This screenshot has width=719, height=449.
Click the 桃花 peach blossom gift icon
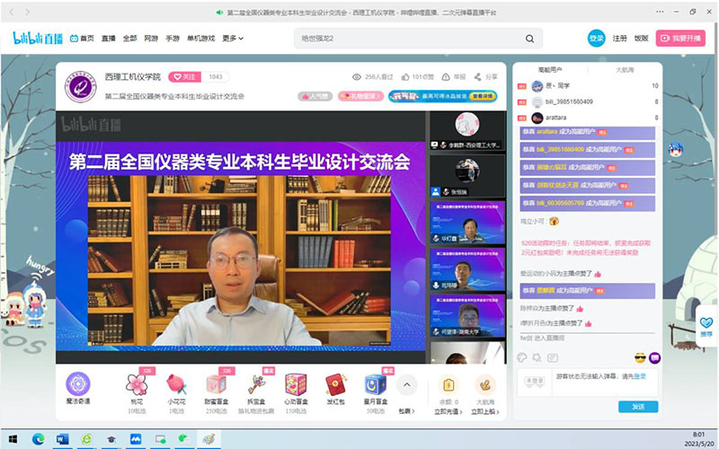click(x=136, y=386)
